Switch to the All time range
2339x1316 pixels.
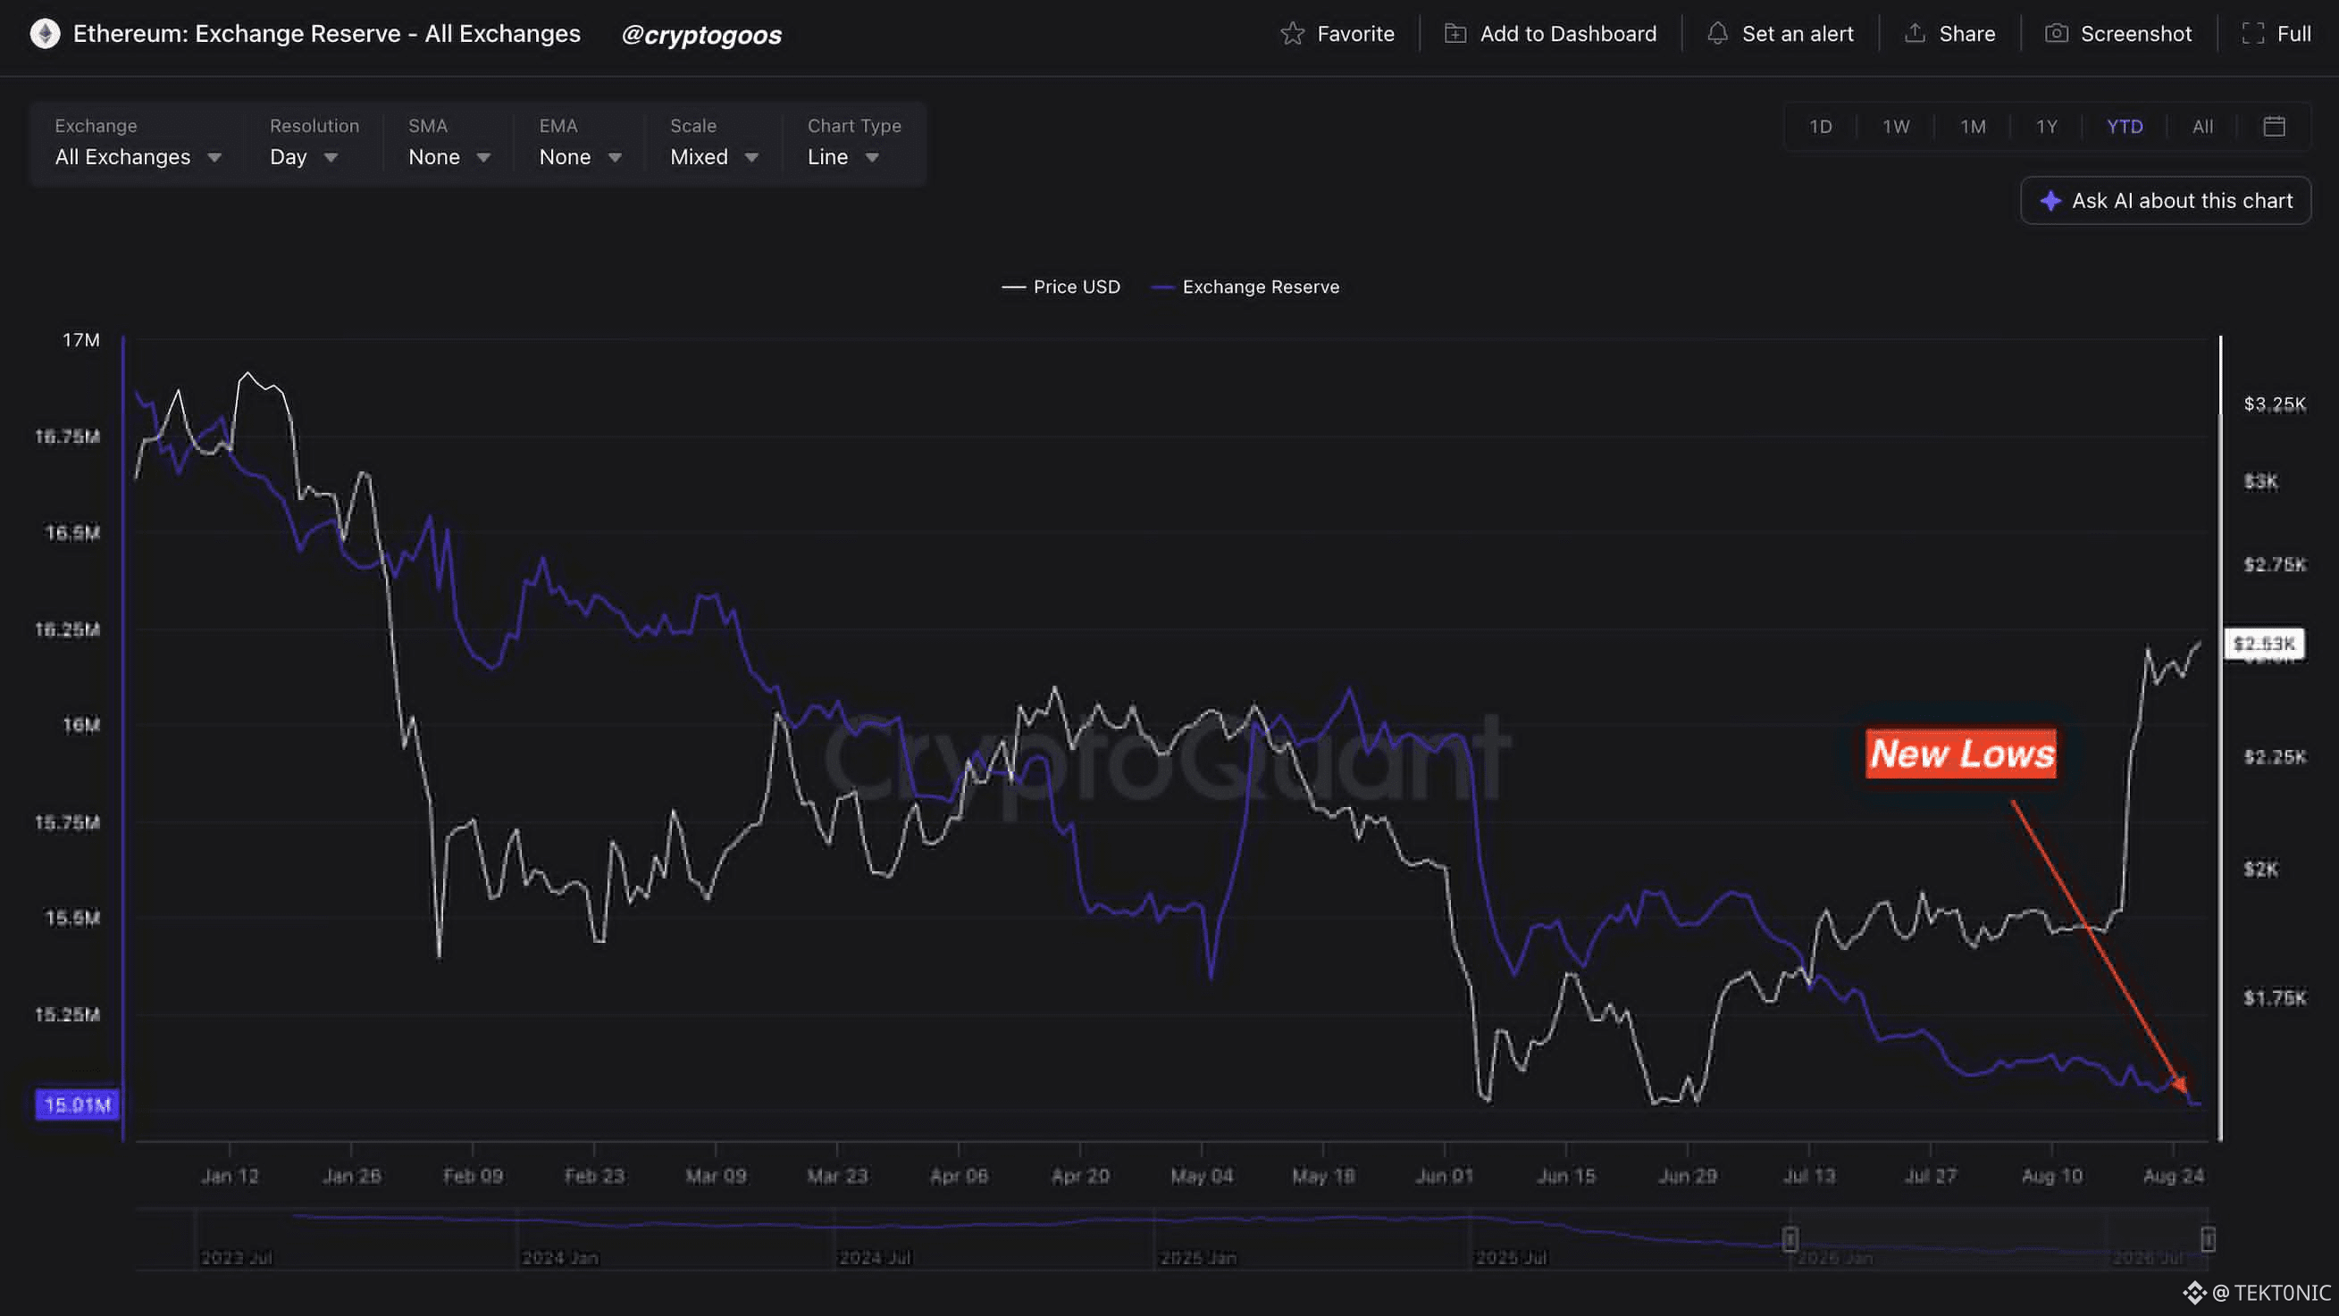point(2203,126)
